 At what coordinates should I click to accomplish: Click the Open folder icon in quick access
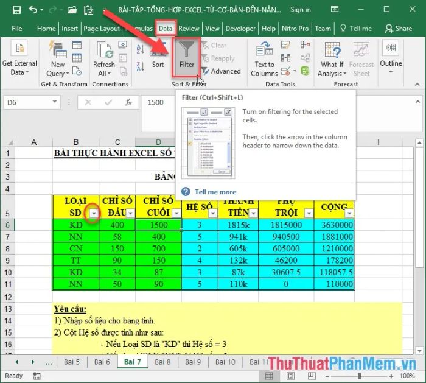pos(72,10)
